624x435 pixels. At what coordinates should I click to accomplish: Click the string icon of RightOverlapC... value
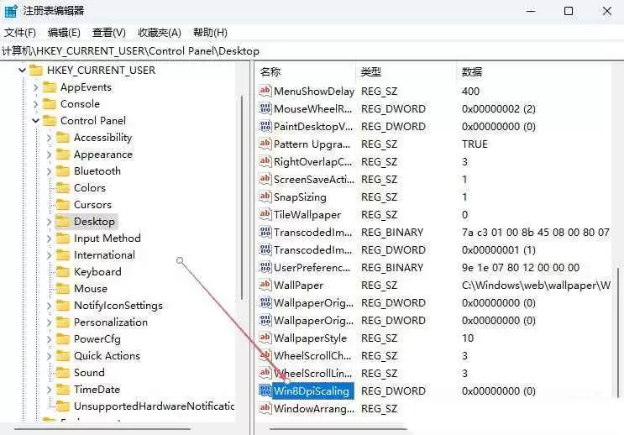pyautogui.click(x=265, y=161)
